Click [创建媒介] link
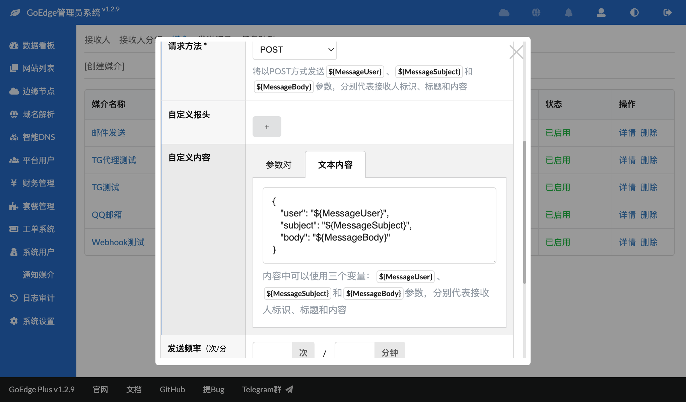 pos(104,66)
